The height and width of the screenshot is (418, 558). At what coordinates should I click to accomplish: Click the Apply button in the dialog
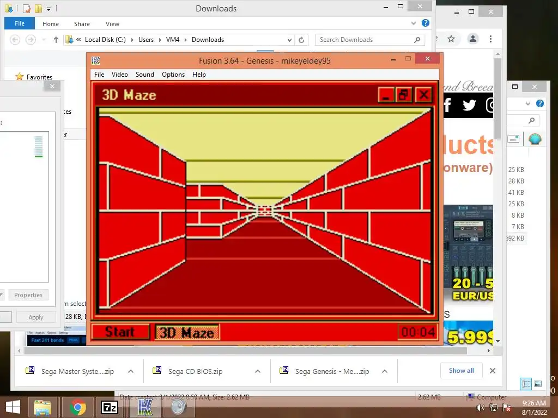[x=36, y=317]
